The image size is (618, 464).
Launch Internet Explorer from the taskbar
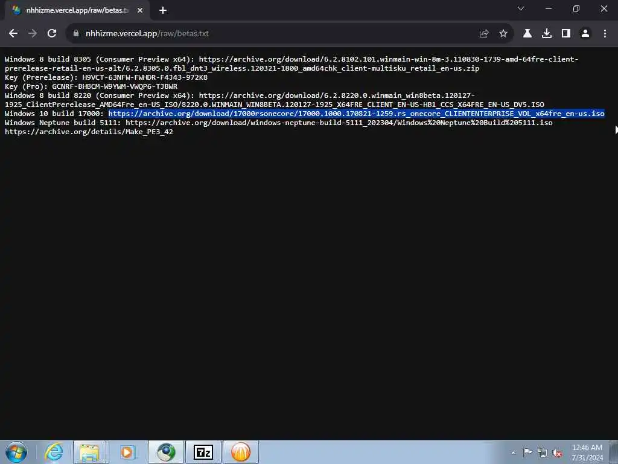[x=54, y=452]
